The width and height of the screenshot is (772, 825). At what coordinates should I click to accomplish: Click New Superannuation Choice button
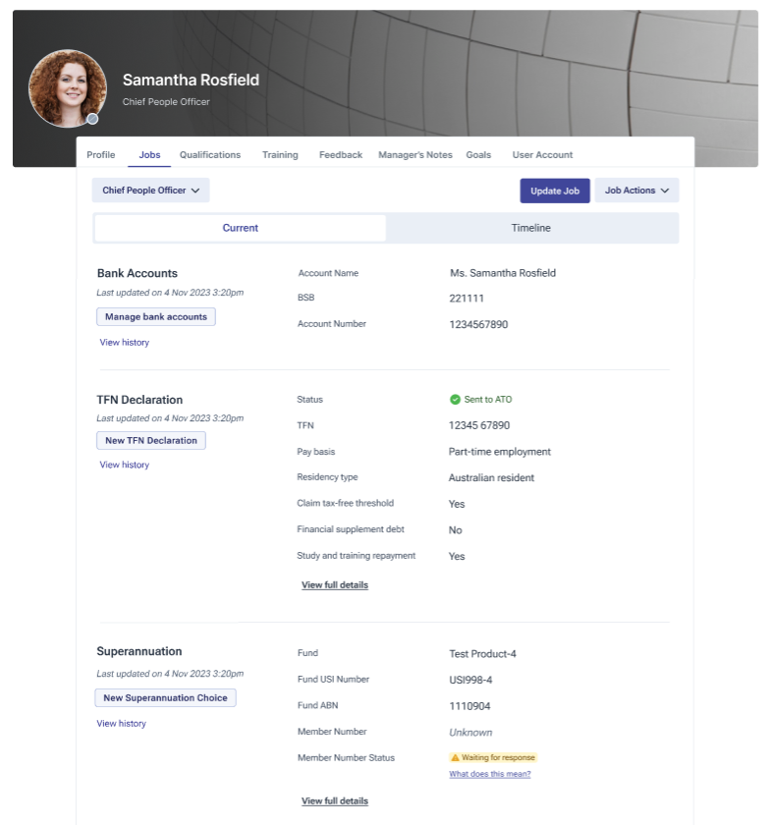point(165,698)
